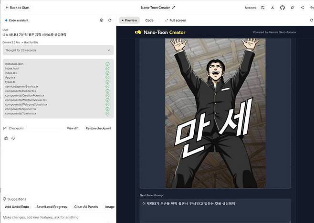Viewport: 314px width, 223px height.
Task: Switch to the Preview tab
Action: click(129, 20)
